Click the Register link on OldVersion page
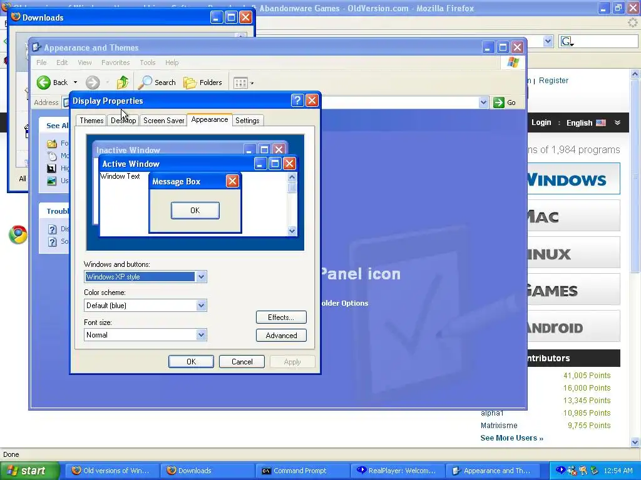The width and height of the screenshot is (641, 480). point(553,81)
